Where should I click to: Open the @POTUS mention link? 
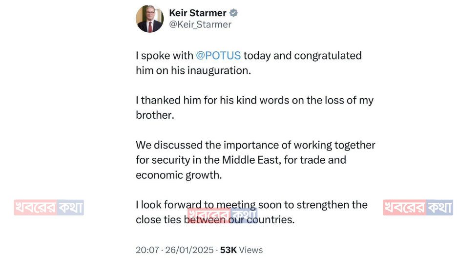[x=218, y=56]
